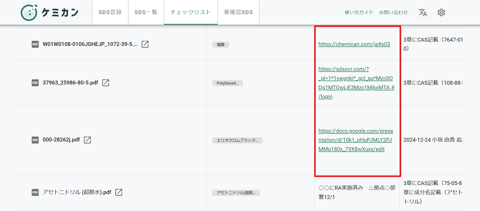Open external link icon for W01W0108-0106JGHEJP file
This screenshot has height=211, width=480.
click(x=145, y=44)
